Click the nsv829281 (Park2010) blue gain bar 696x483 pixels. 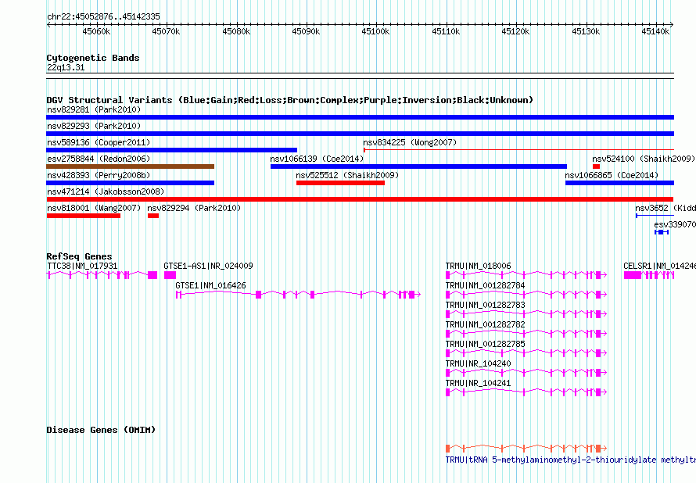[360, 117]
